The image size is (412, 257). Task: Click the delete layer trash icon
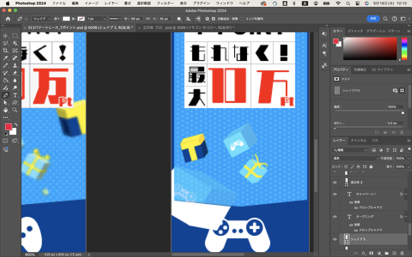(x=402, y=253)
